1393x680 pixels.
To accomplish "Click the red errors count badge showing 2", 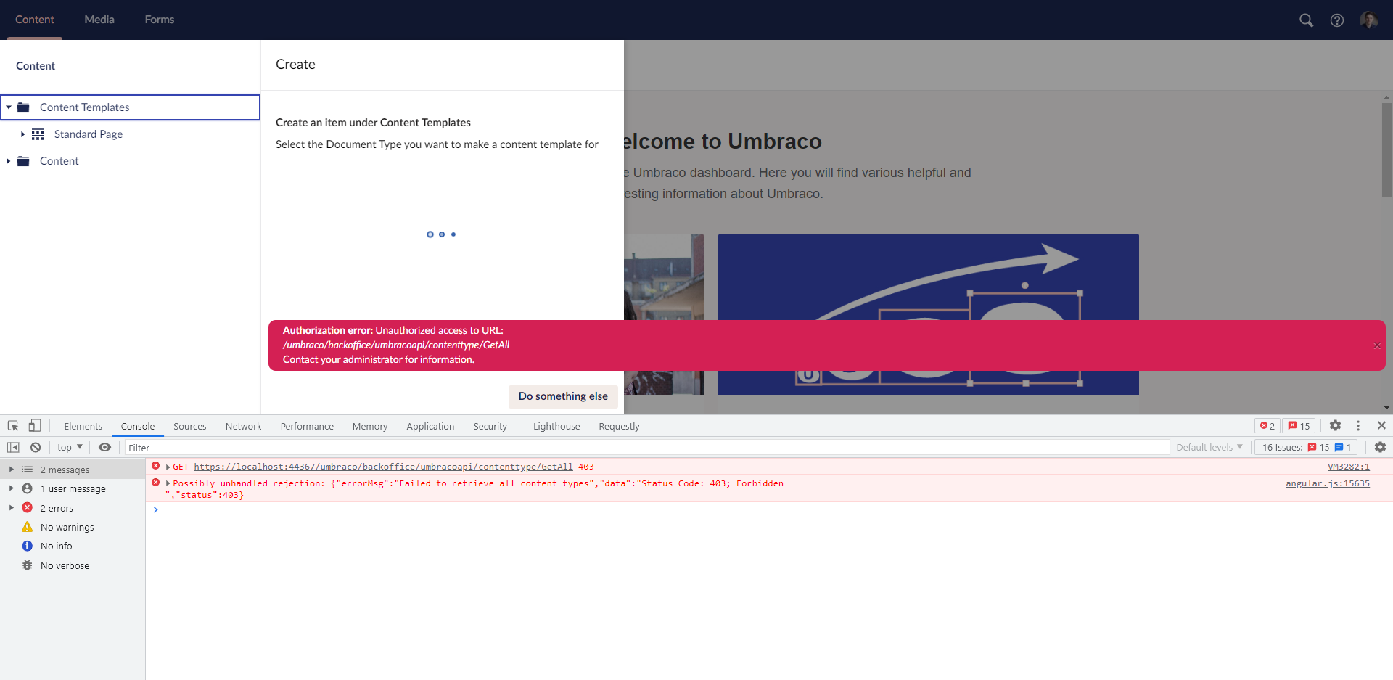I will point(1267,426).
